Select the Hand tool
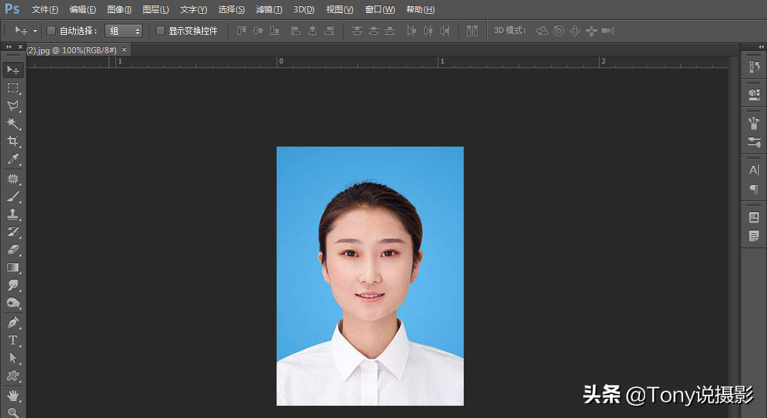 point(13,395)
